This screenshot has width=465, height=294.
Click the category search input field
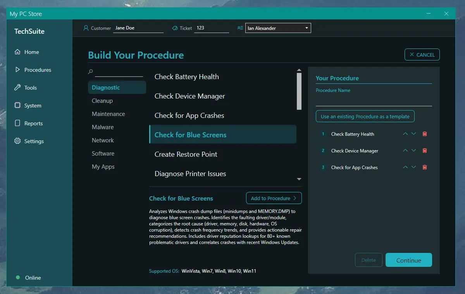[119, 72]
